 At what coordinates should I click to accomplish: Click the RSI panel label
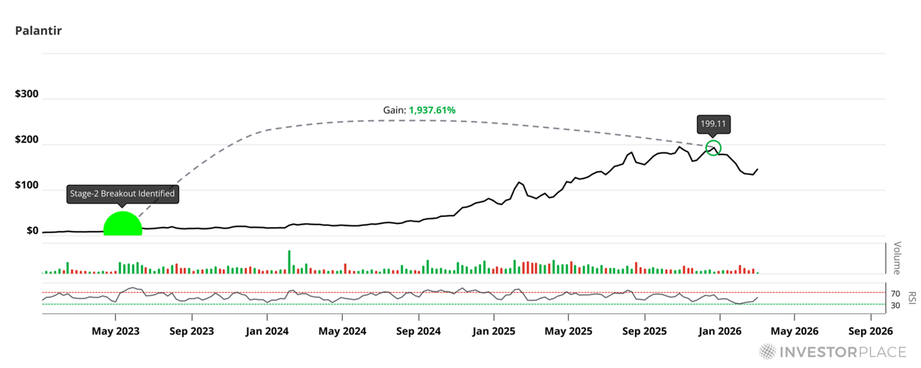click(x=912, y=298)
